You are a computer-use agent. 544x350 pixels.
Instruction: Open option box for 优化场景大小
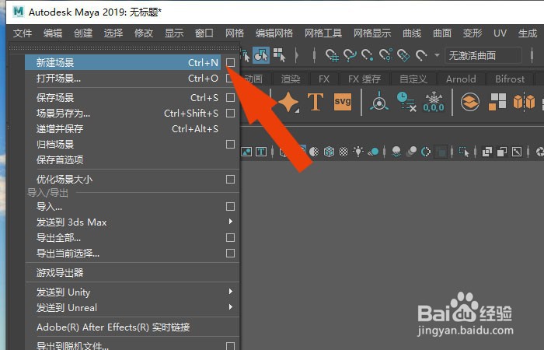pyautogui.click(x=230, y=179)
